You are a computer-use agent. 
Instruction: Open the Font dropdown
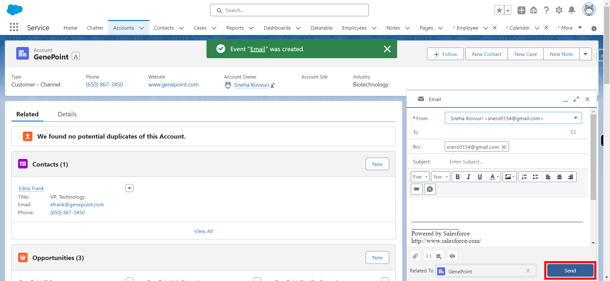coord(420,177)
